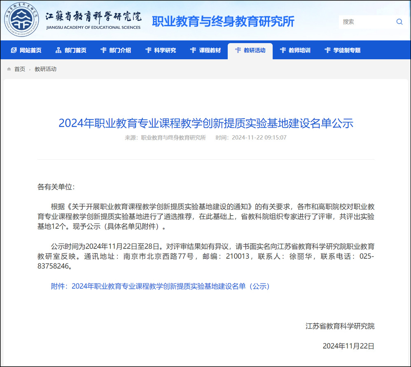Click the signature 江苏省教育科学研究院 at page bottom
This screenshot has width=411, height=367.
340,326
